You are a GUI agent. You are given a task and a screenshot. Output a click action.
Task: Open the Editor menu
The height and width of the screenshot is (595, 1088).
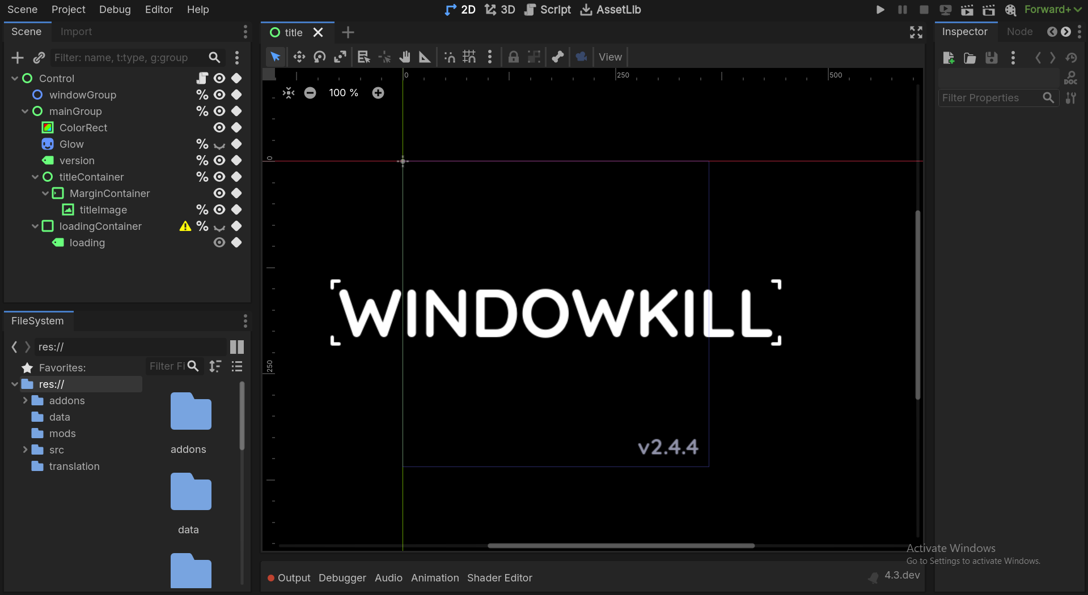click(x=159, y=10)
